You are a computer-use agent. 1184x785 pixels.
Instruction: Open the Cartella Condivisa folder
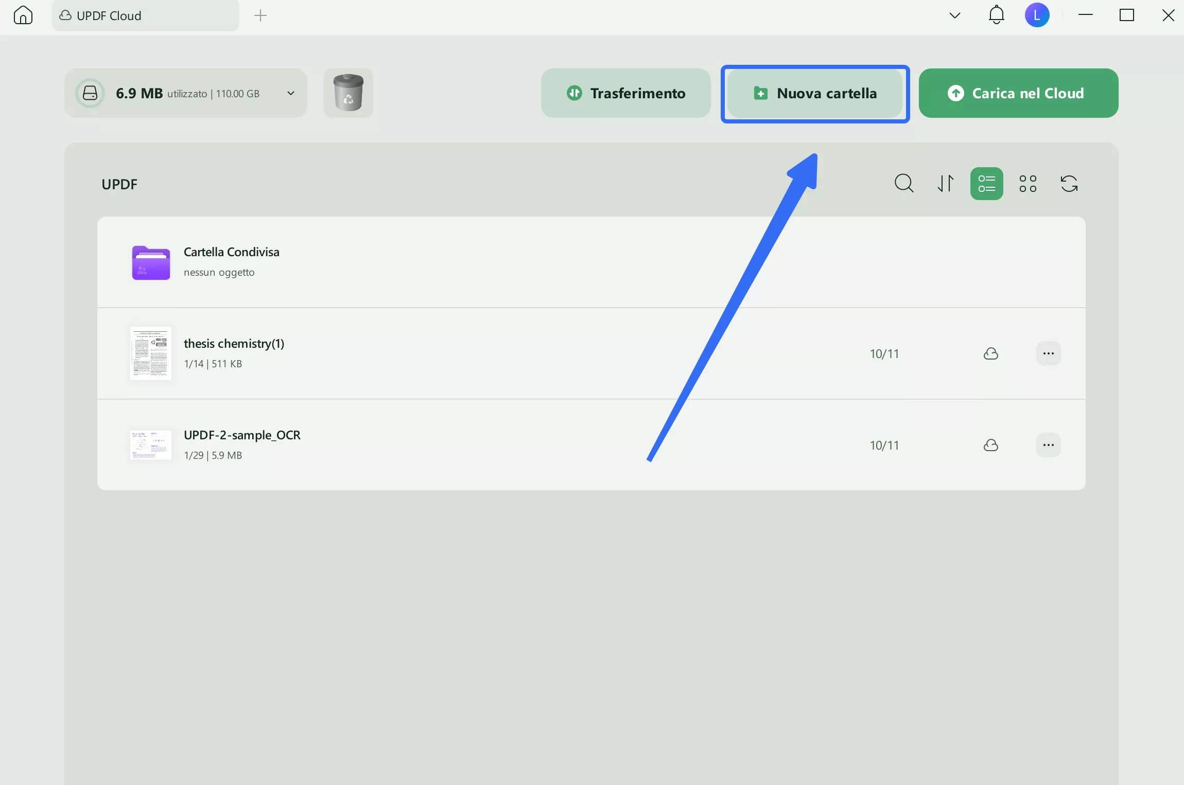(x=231, y=261)
